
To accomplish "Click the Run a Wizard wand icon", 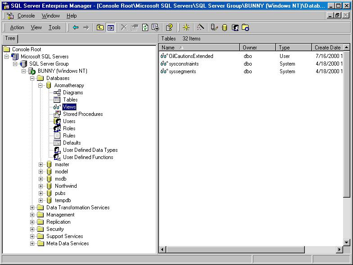I will [x=200, y=28].
